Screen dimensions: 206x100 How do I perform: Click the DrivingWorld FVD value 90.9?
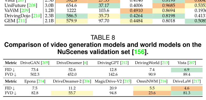pos(152,75)
